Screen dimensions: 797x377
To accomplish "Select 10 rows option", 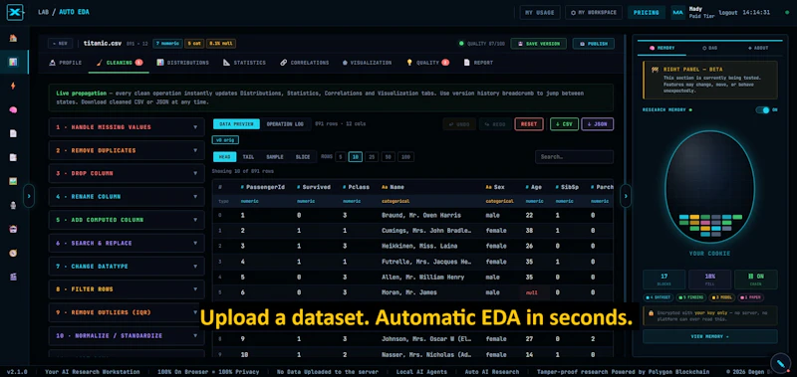I will point(356,157).
